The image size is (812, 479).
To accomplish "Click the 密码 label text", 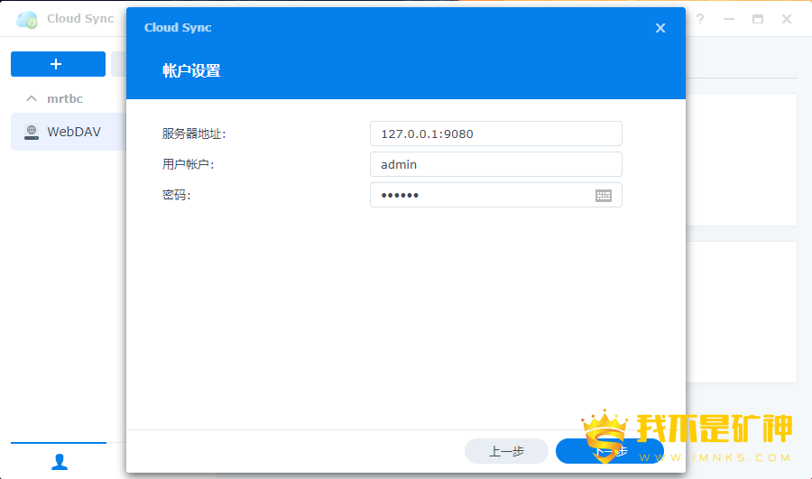I will coord(176,195).
